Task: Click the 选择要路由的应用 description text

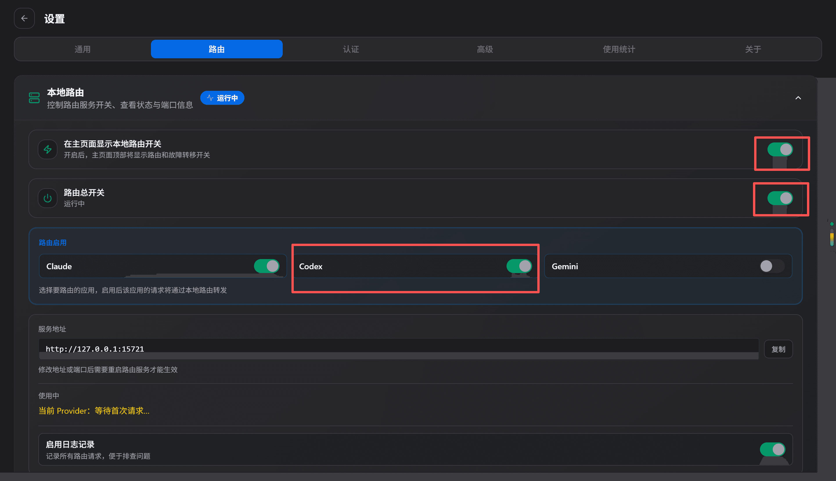Action: pyautogui.click(x=133, y=290)
